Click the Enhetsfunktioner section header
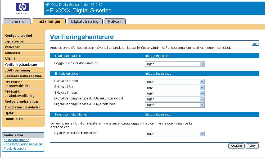 coord(67,74)
